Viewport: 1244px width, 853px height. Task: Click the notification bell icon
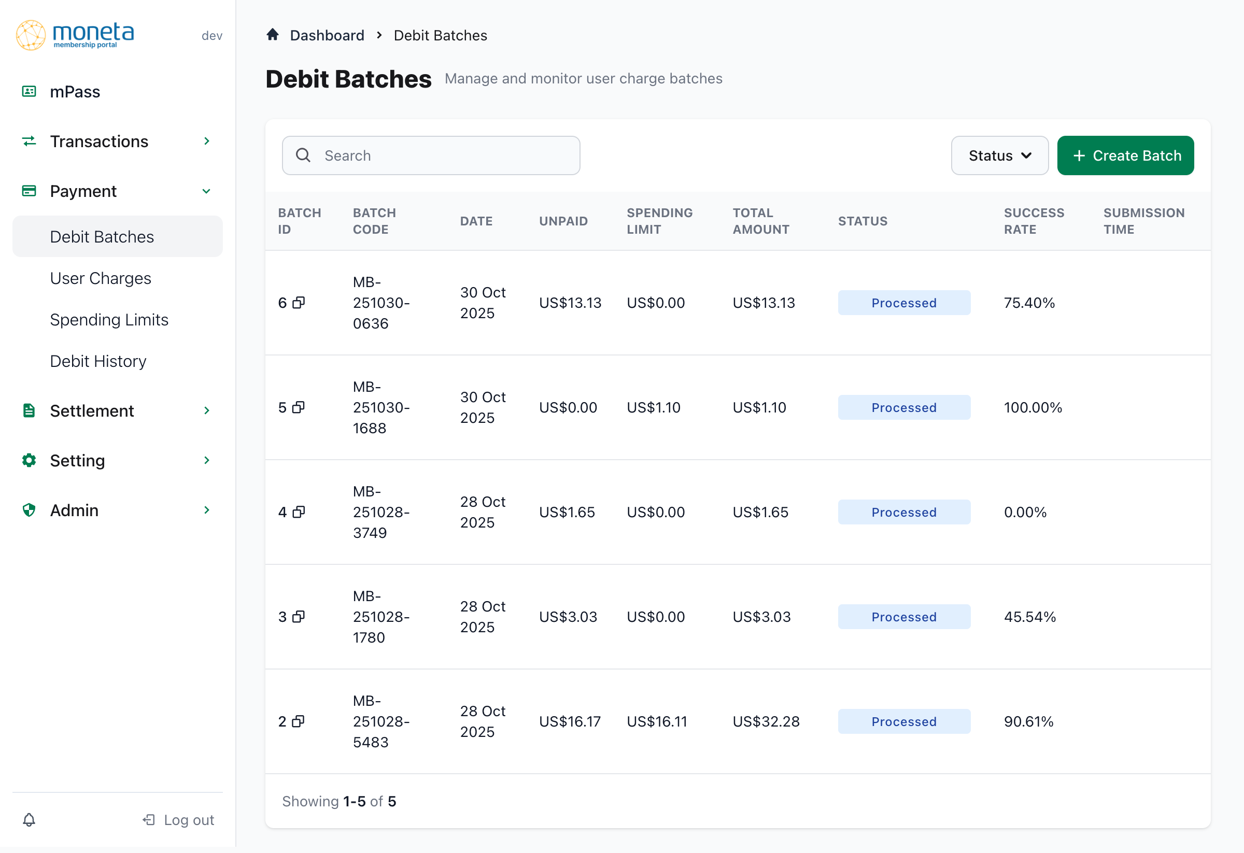pyautogui.click(x=30, y=819)
